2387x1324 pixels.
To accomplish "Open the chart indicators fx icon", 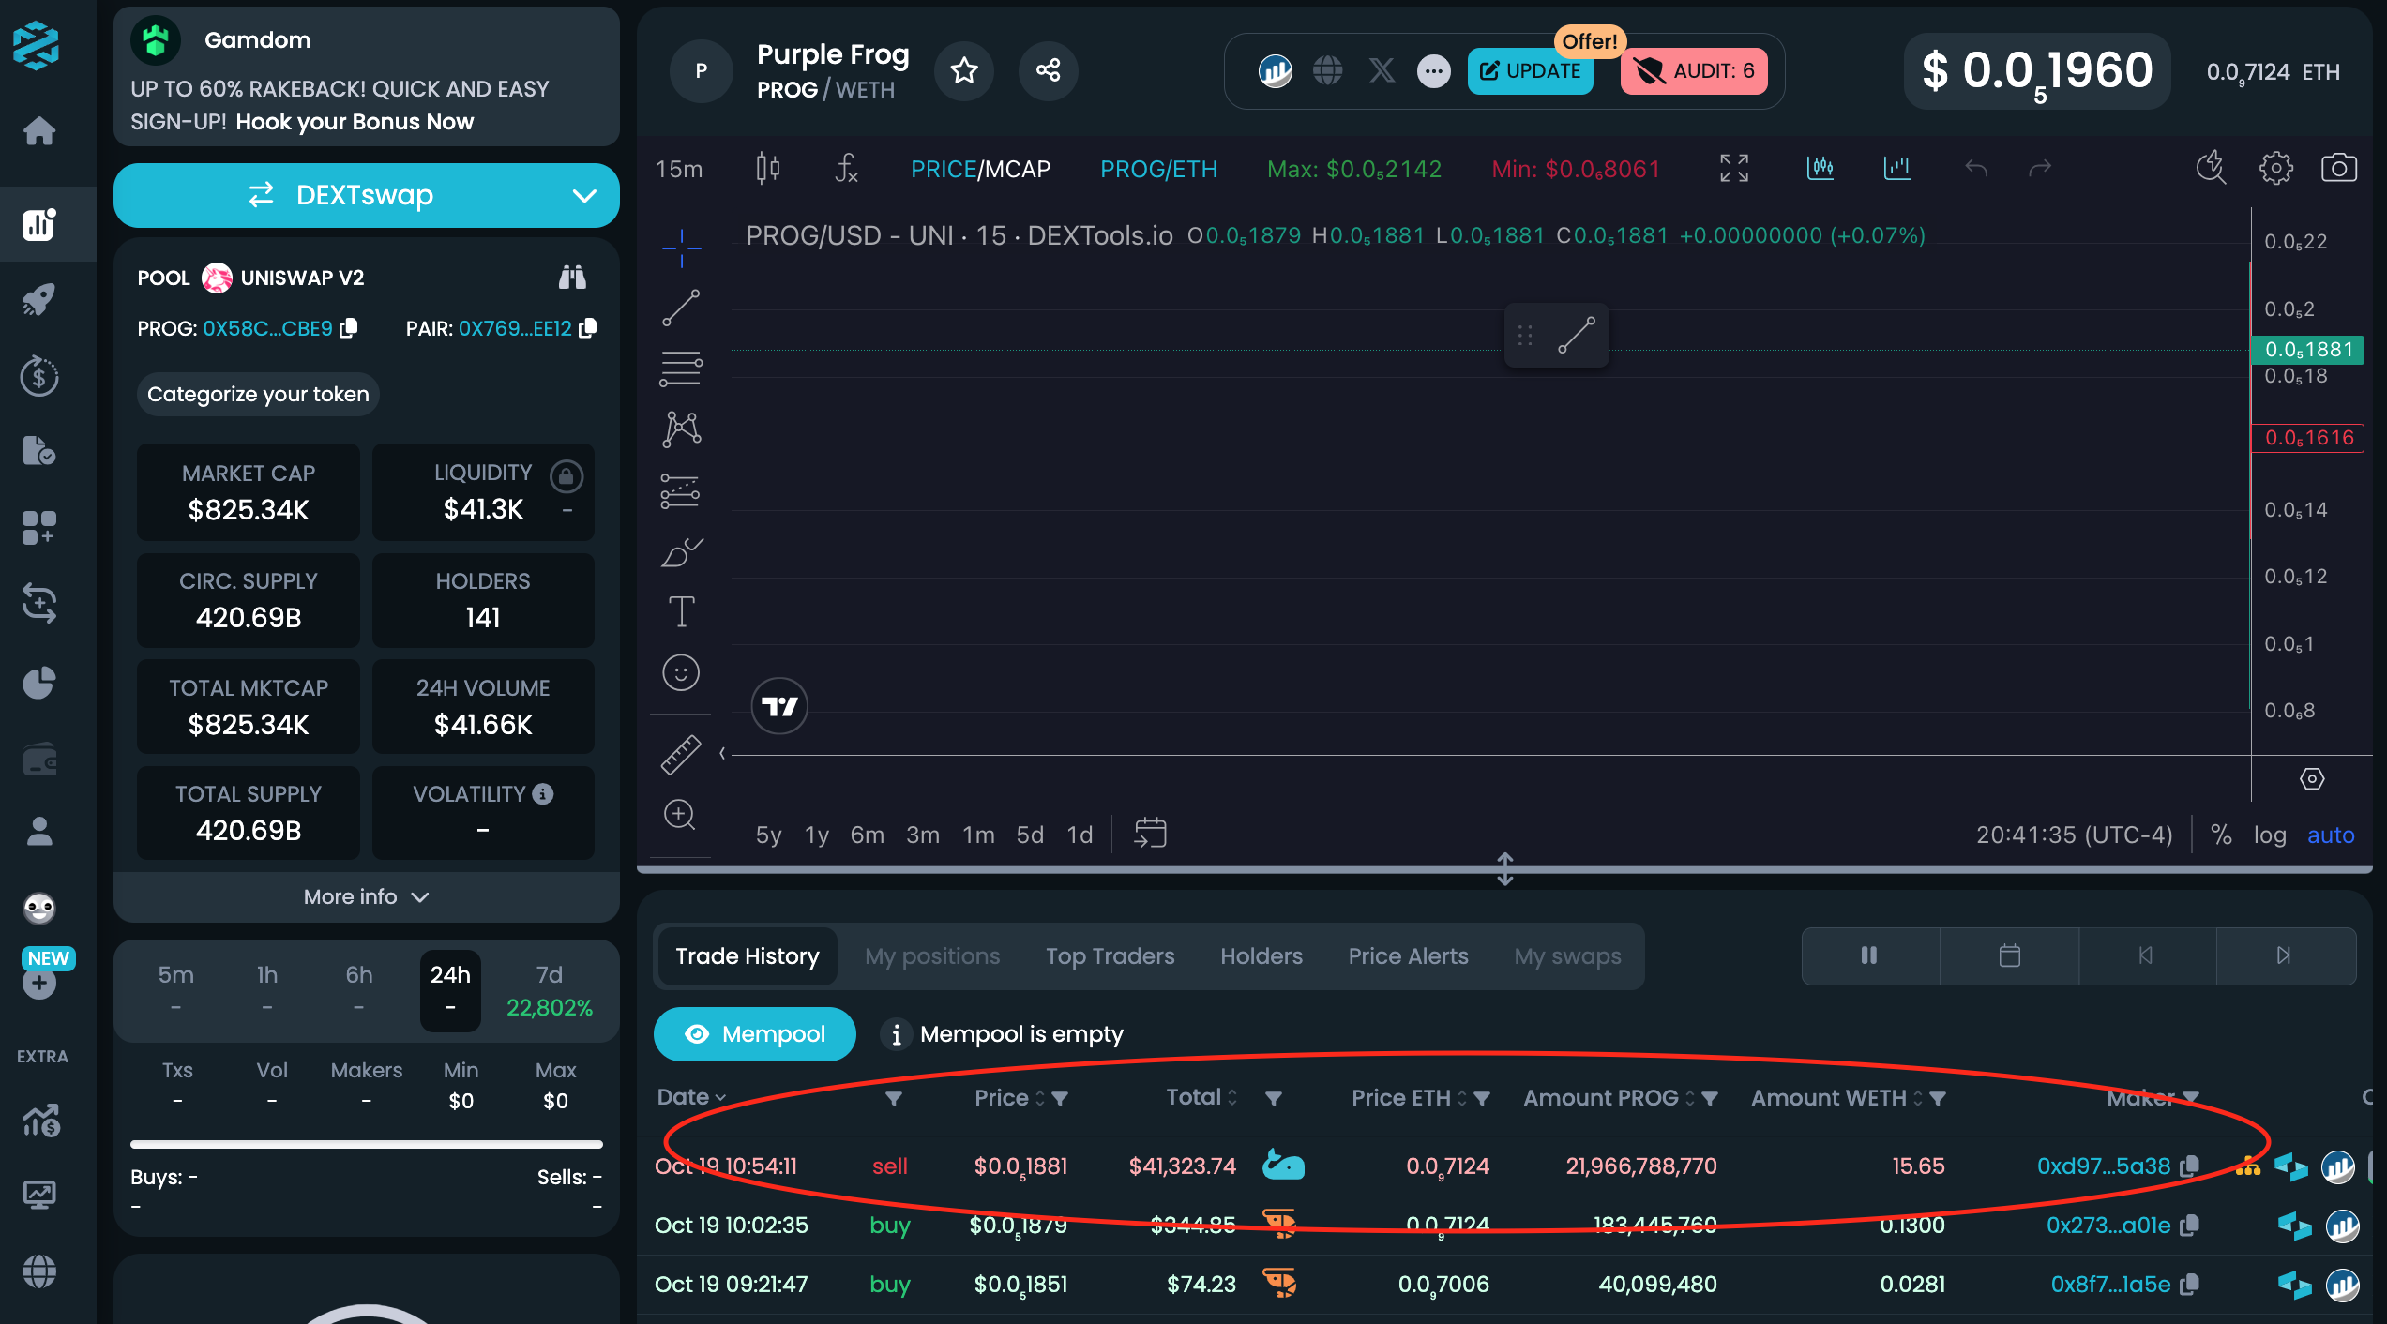I will 846,169.
